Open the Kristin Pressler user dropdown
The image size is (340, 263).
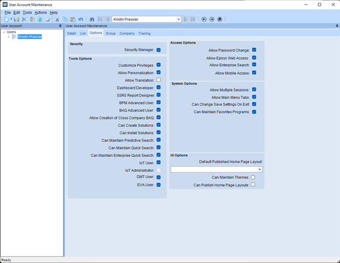pyautogui.click(x=178, y=19)
